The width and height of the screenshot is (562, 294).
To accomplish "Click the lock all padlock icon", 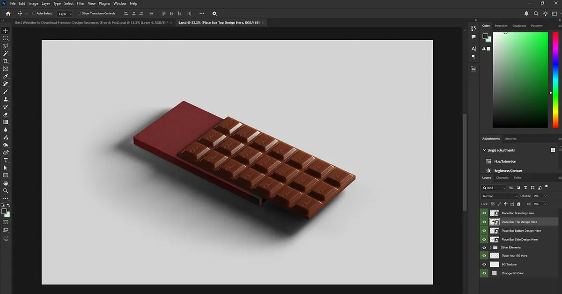I will click(x=518, y=204).
